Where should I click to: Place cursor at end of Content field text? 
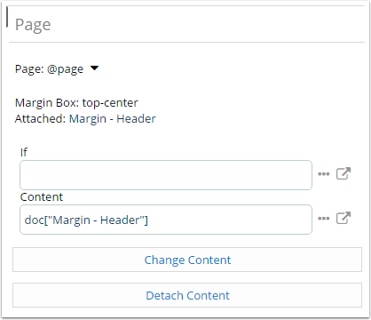[x=149, y=220]
